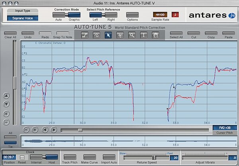Click the vertical pitch scroll thumb
Viewport: 239px width, 166px height.
pos(14,83)
